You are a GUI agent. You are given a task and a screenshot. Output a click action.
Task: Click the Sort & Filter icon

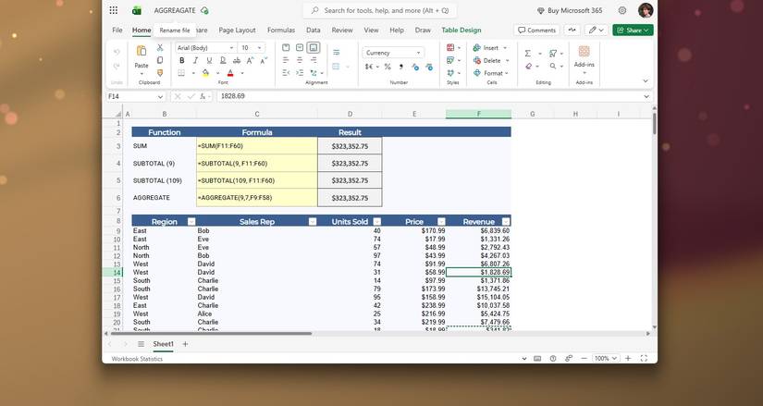553,53
